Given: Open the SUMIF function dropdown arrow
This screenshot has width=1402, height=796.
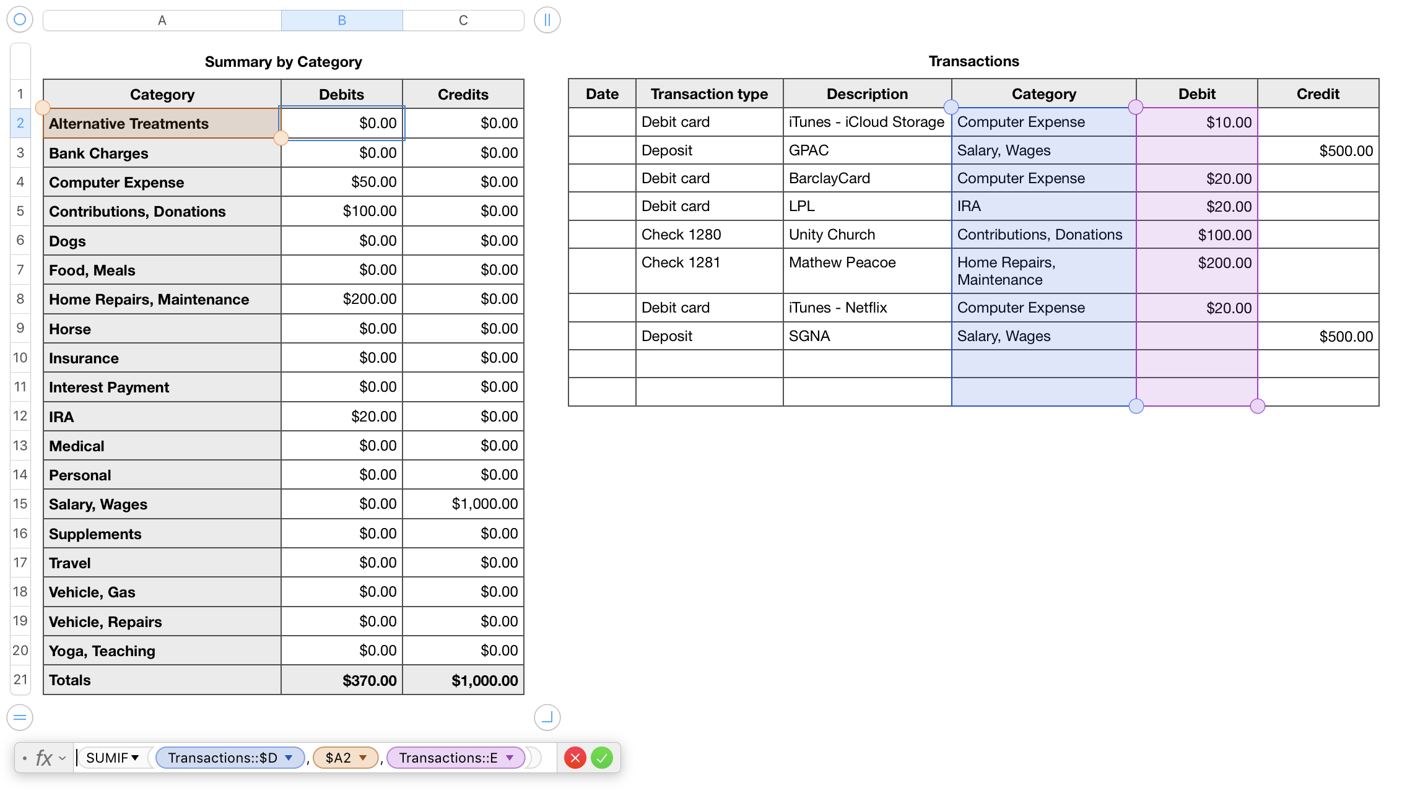Looking at the screenshot, I should [135, 758].
